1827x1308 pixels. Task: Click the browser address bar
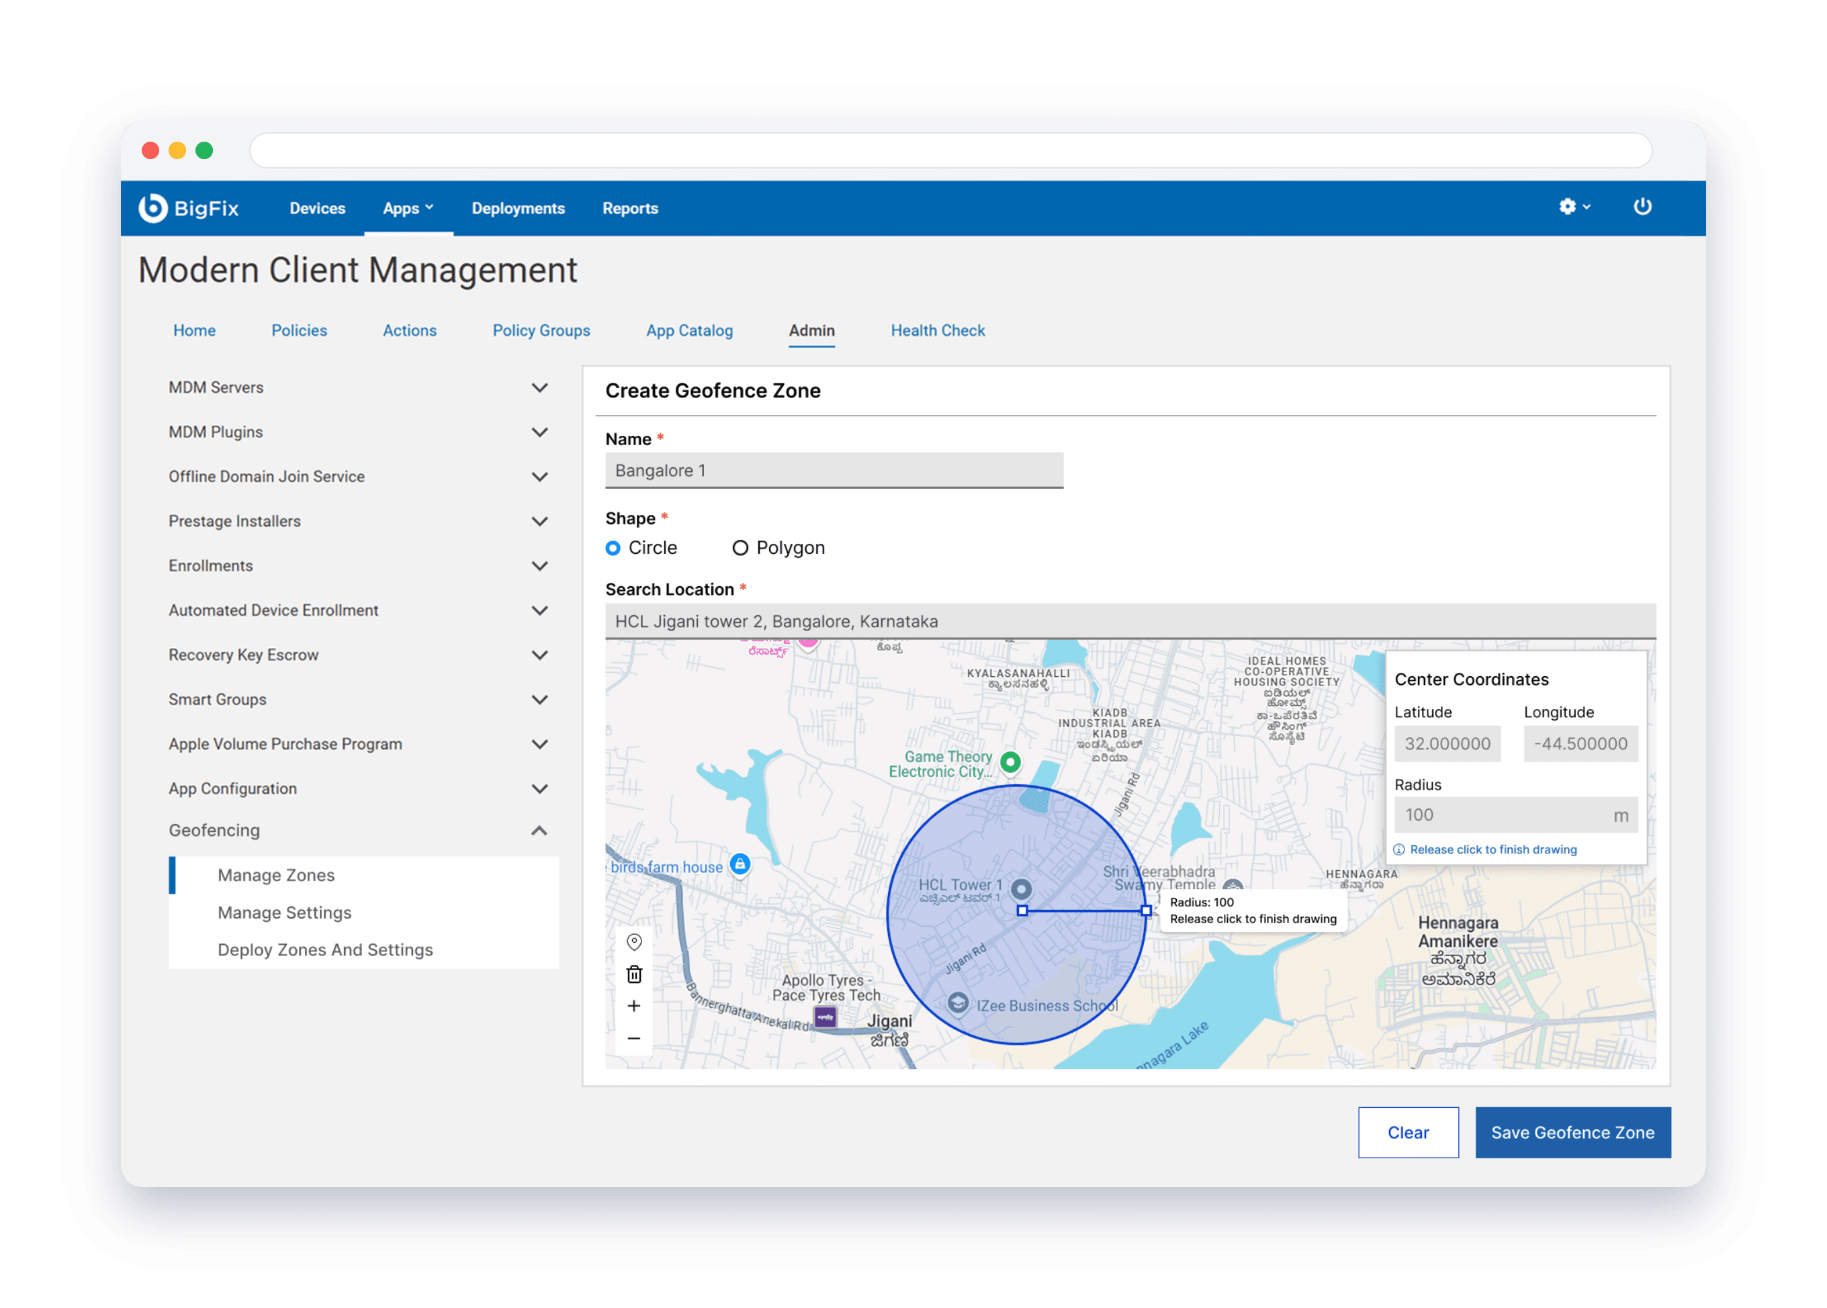tap(950, 150)
